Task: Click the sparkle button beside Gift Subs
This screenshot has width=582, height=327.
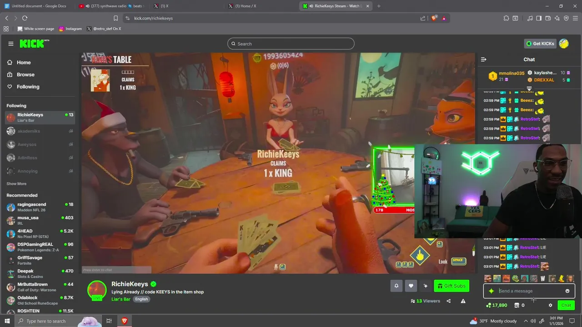Action: pos(425,286)
